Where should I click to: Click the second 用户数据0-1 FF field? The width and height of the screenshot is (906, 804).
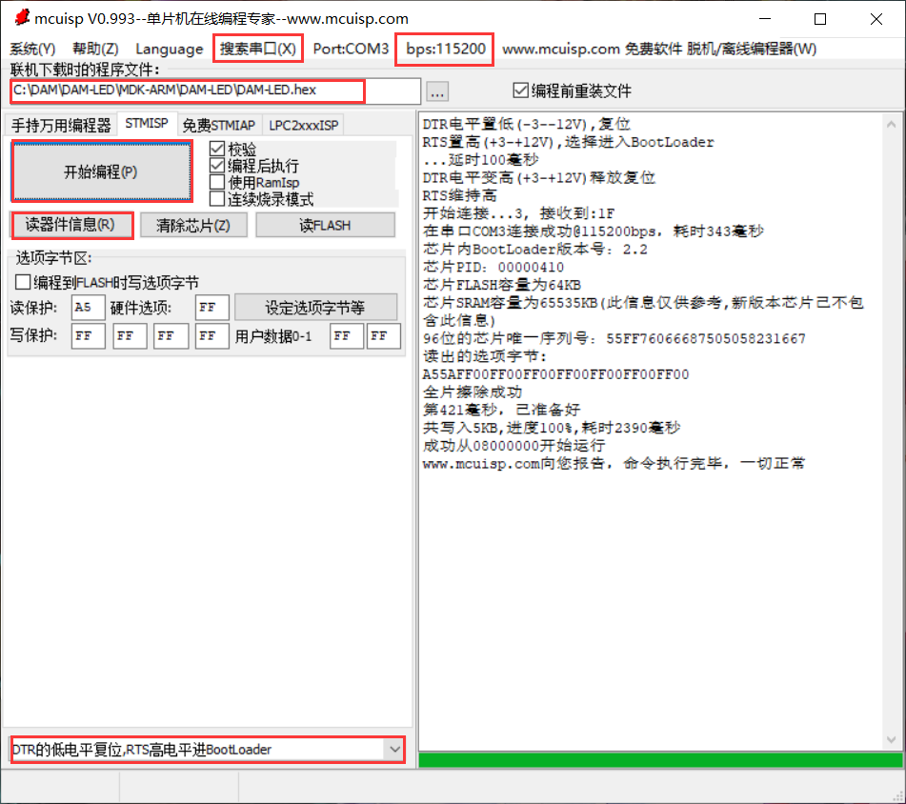[x=384, y=335]
